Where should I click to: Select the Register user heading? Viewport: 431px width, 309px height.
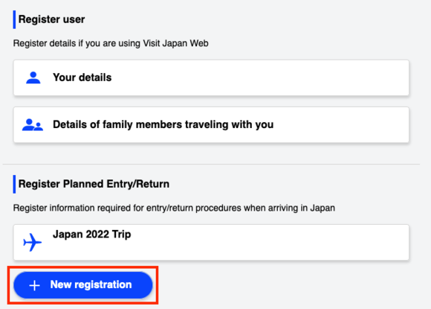pos(51,19)
